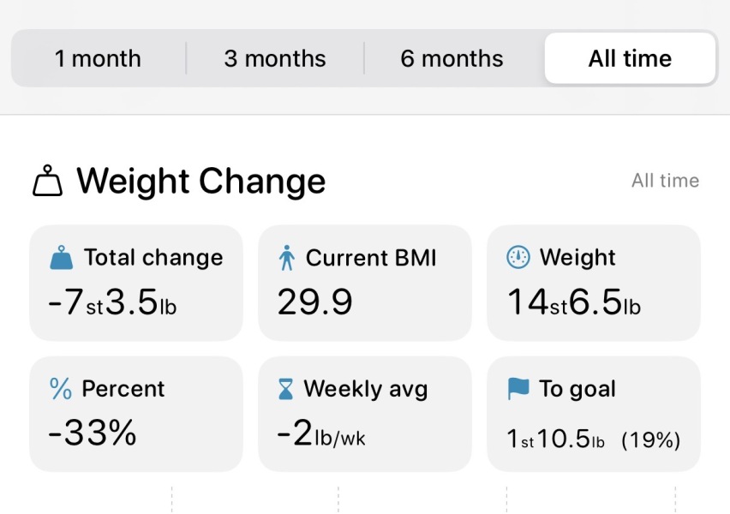The image size is (730, 514).
Task: Open the To goal progress card
Action: (593, 414)
